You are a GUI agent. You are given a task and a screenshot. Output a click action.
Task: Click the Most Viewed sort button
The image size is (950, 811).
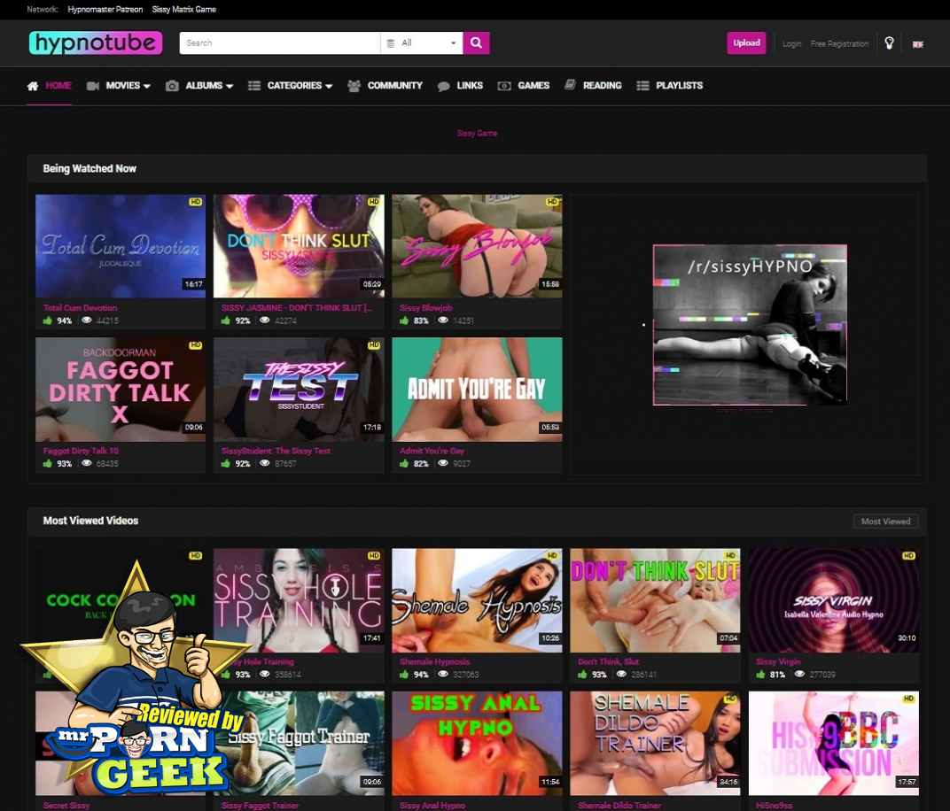point(886,521)
